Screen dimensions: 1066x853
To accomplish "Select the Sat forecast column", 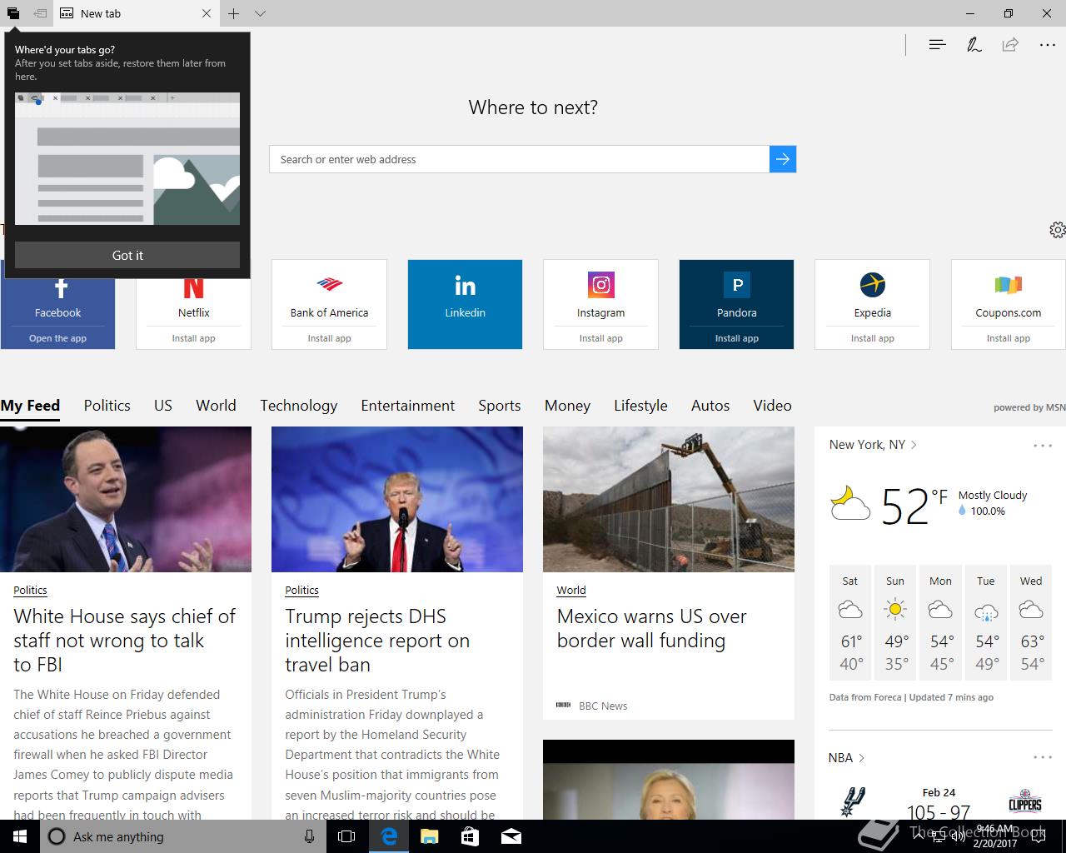I will click(x=849, y=623).
